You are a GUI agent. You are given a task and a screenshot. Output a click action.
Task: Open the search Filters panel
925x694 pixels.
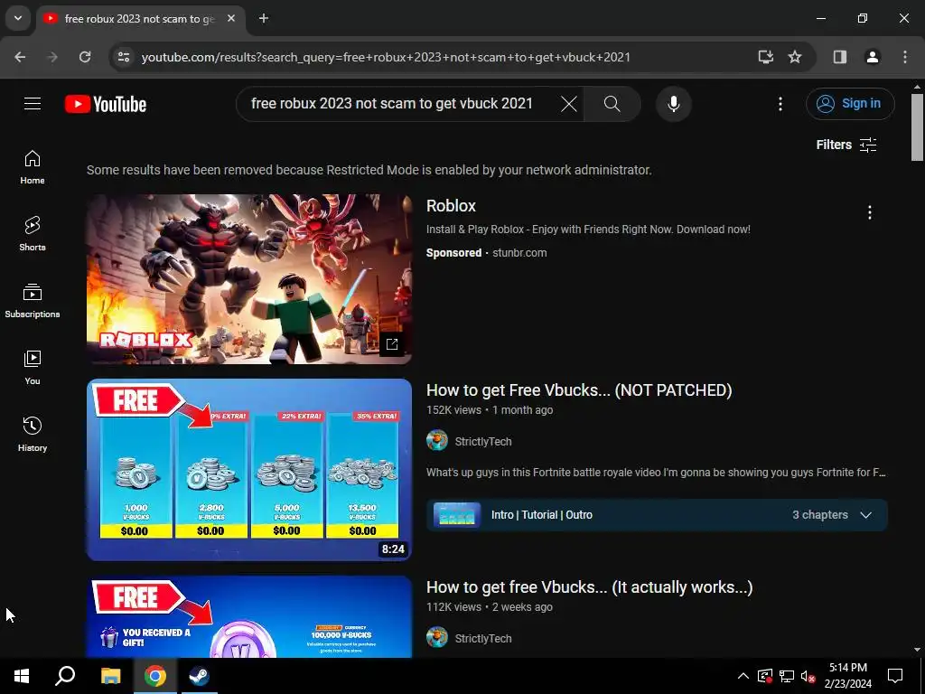point(846,145)
